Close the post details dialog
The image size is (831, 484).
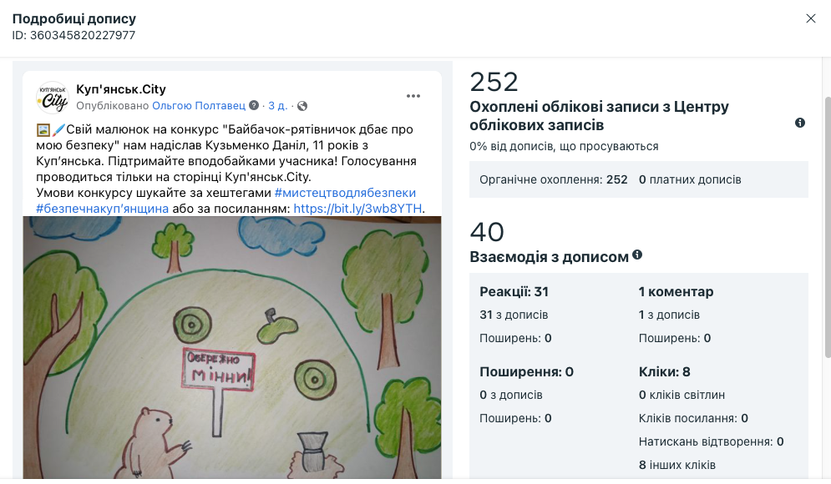810,18
